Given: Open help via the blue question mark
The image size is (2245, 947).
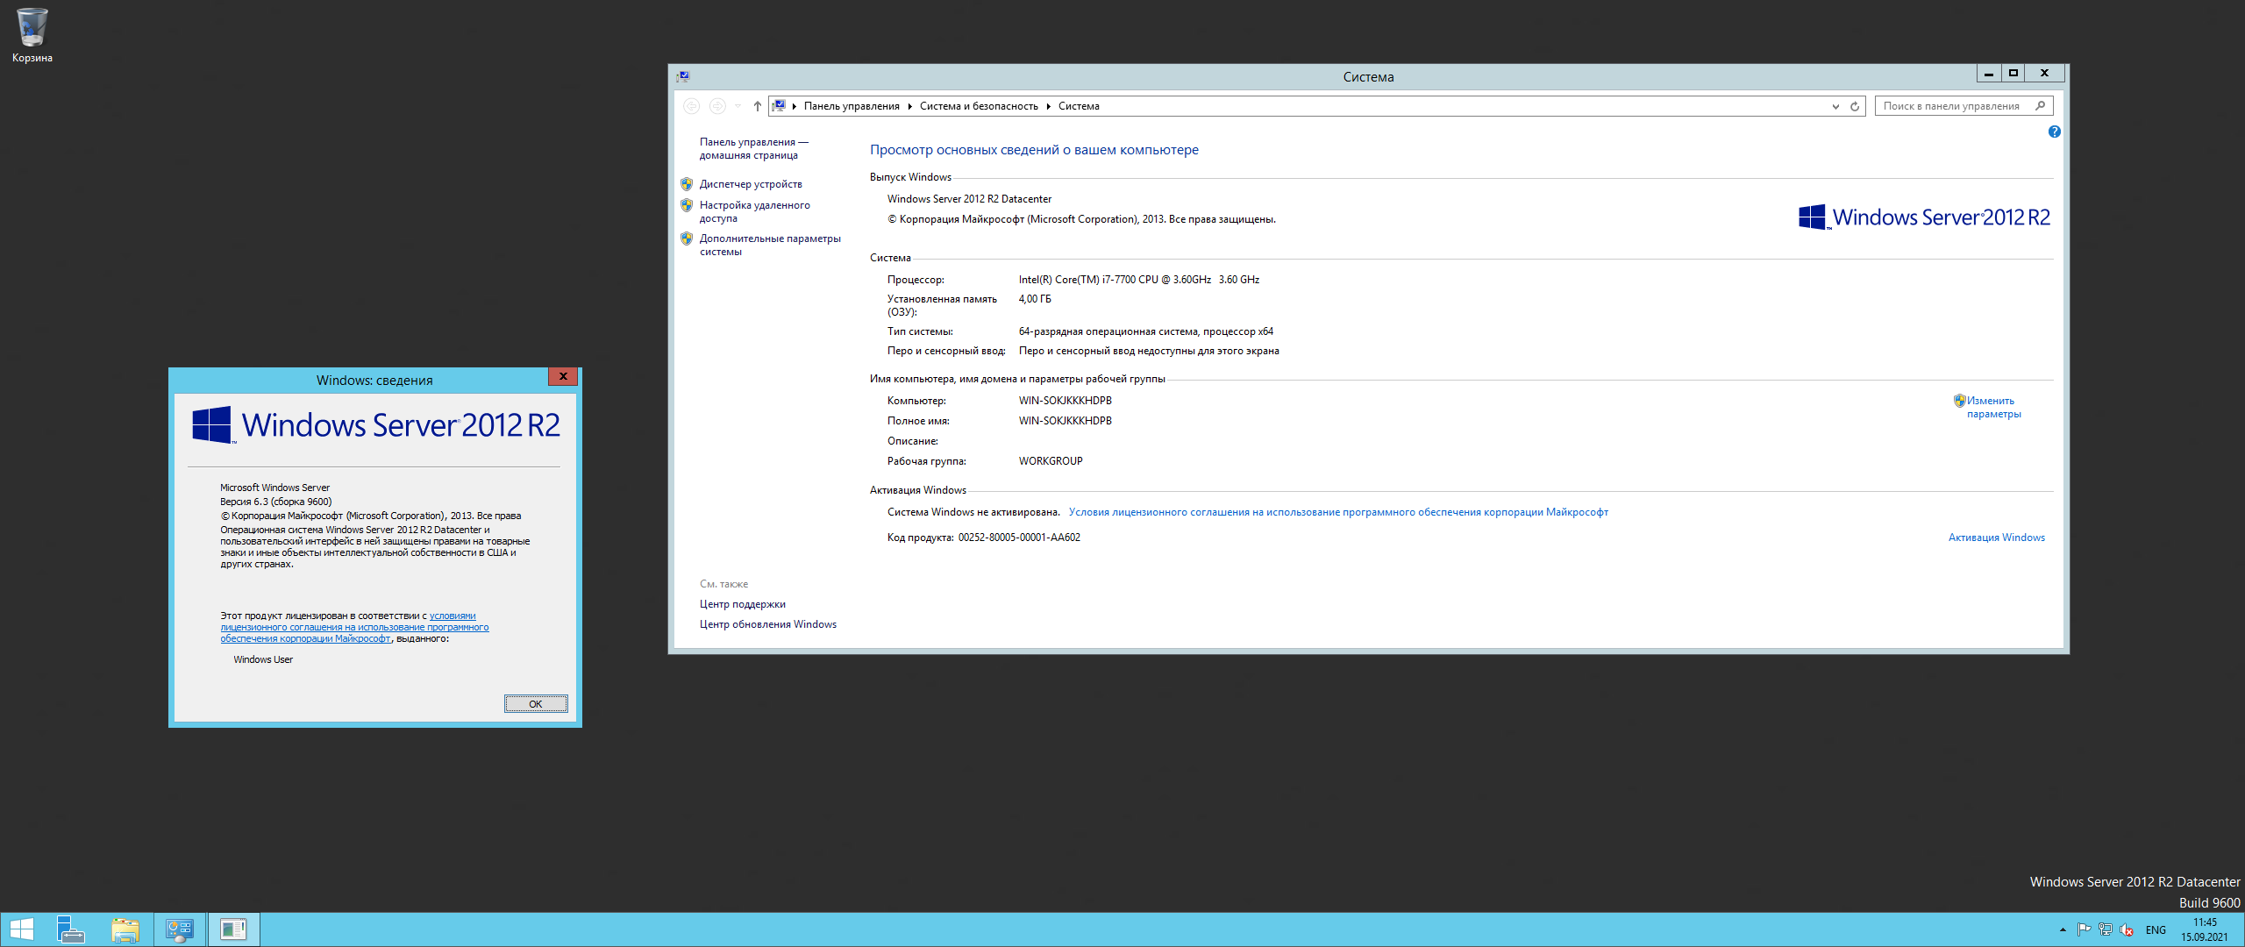Looking at the screenshot, I should pyautogui.click(x=2054, y=132).
